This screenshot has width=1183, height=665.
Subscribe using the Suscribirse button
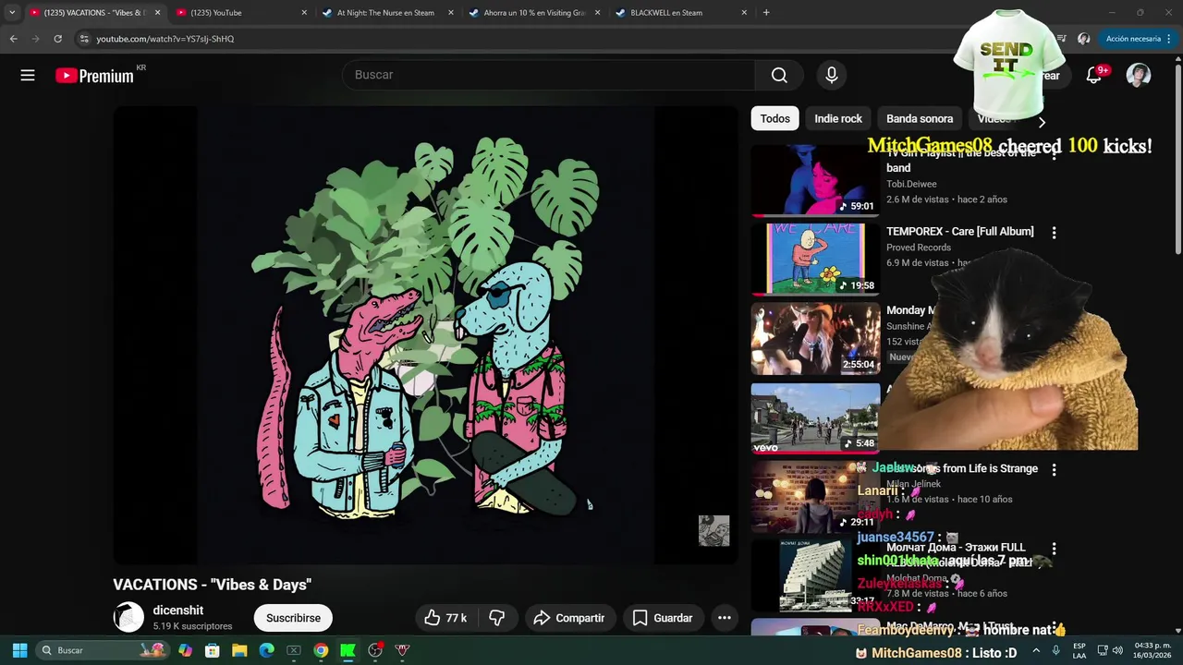[293, 618]
